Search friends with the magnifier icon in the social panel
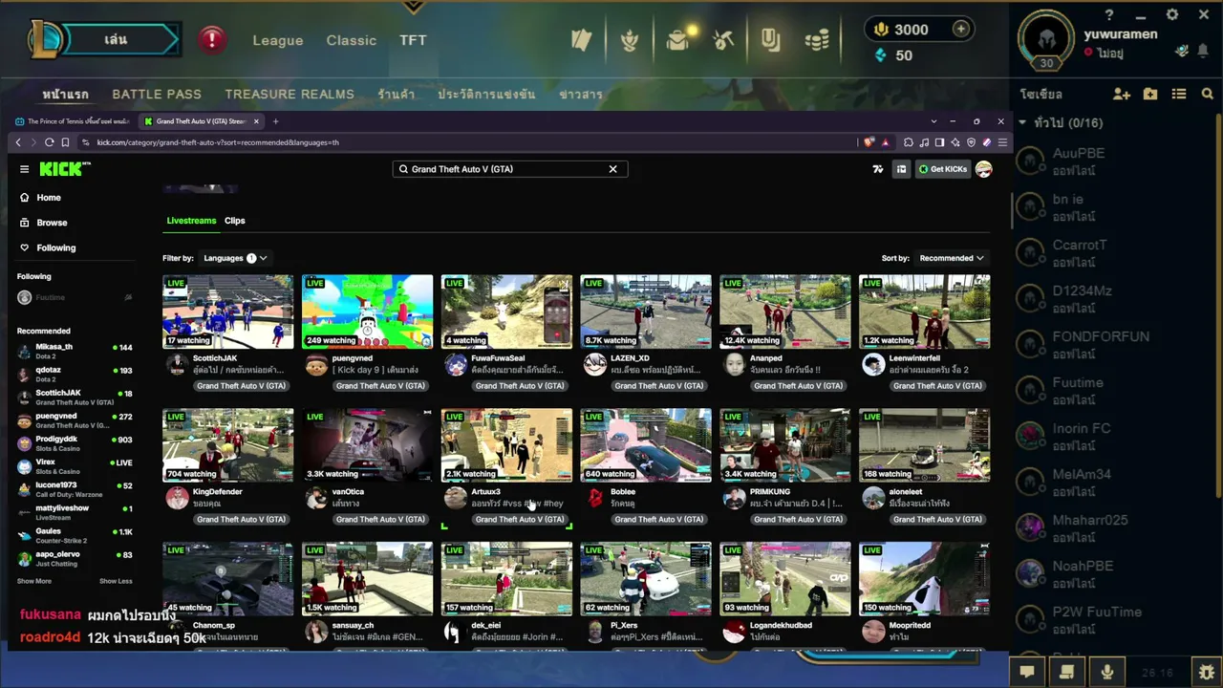The image size is (1223, 688). [x=1207, y=94]
